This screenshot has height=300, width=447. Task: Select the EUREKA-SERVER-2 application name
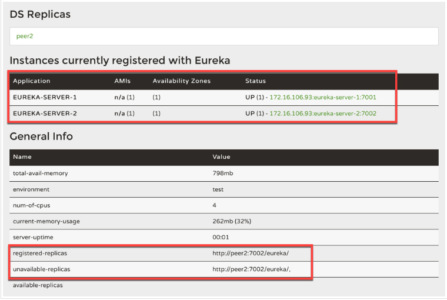[45, 114]
